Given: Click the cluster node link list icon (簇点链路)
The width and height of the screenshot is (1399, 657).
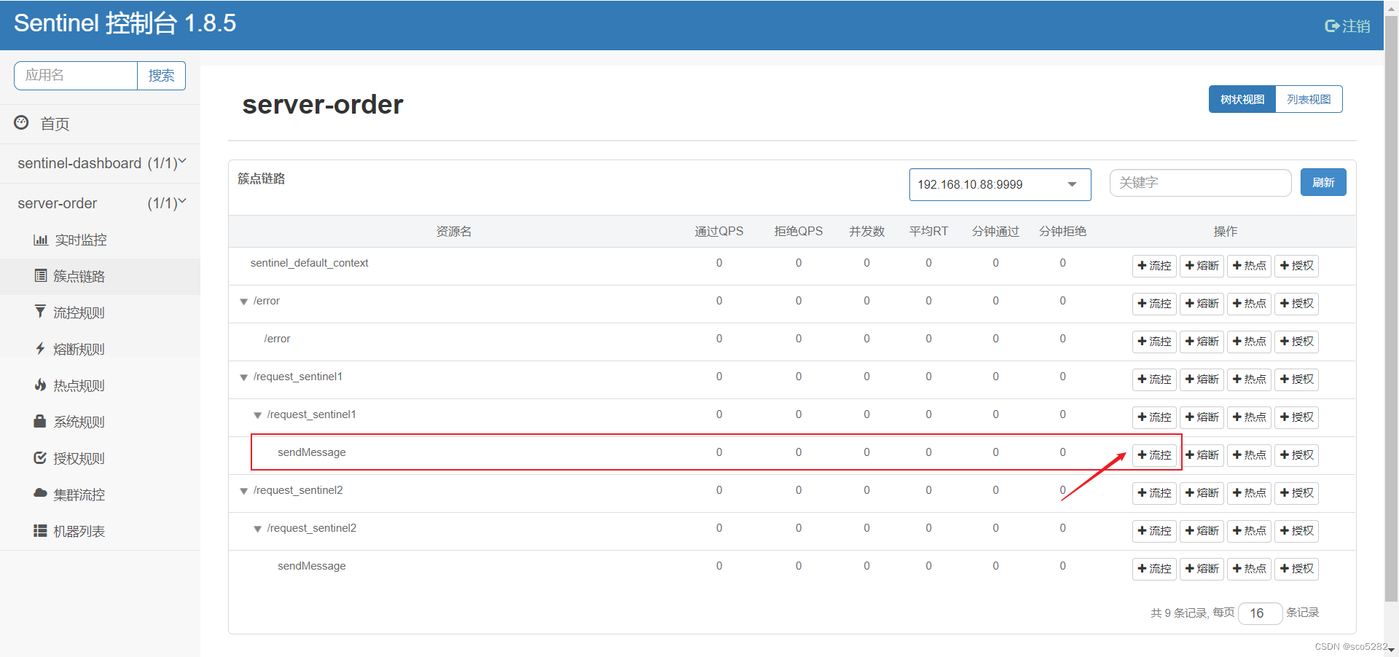Looking at the screenshot, I should (41, 275).
